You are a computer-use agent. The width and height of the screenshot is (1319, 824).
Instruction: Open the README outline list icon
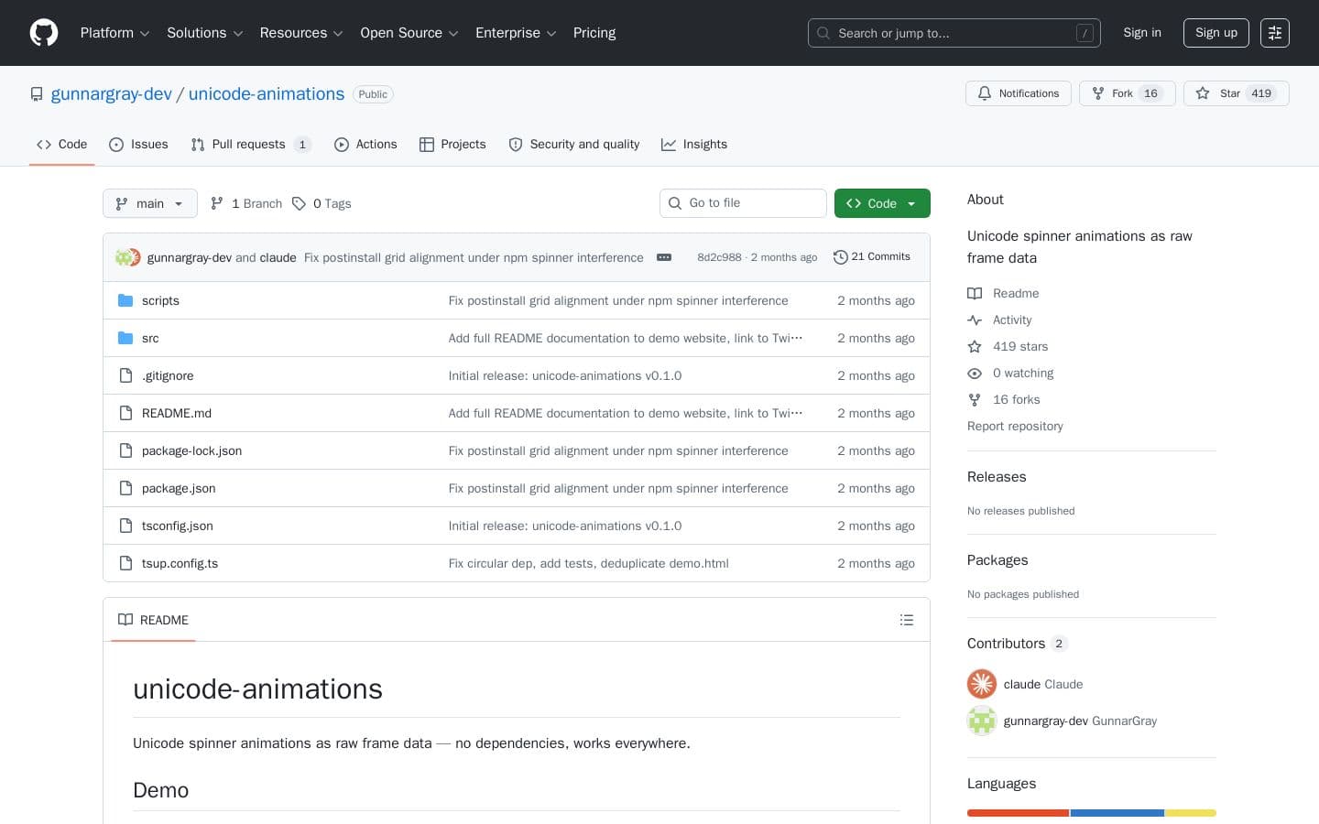(907, 620)
